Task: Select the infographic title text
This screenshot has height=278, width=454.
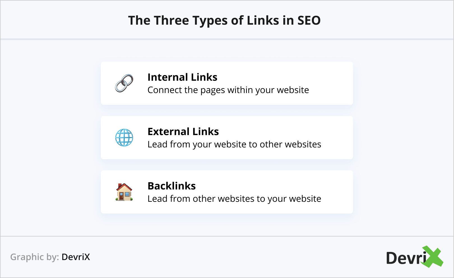Action: (x=224, y=20)
